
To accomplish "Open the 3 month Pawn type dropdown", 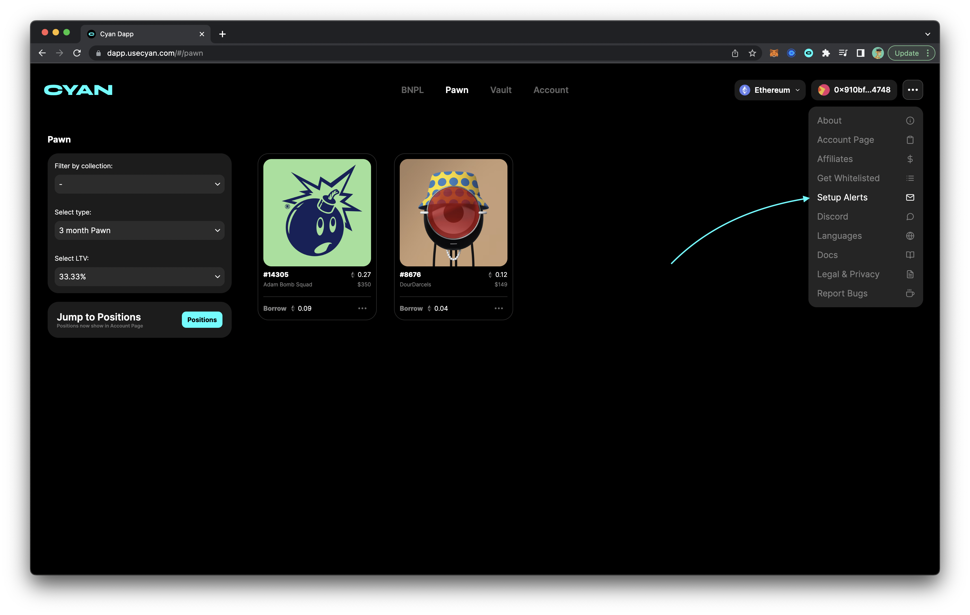I will point(139,230).
